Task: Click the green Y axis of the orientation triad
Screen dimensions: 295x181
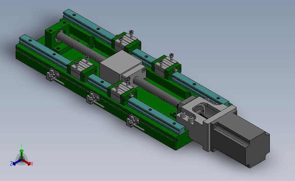Action: pos(22,154)
